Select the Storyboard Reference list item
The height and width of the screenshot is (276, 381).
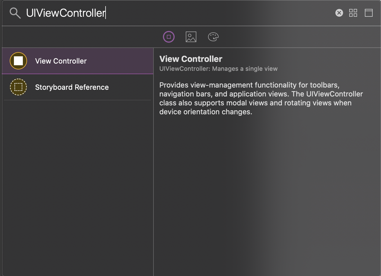point(78,87)
